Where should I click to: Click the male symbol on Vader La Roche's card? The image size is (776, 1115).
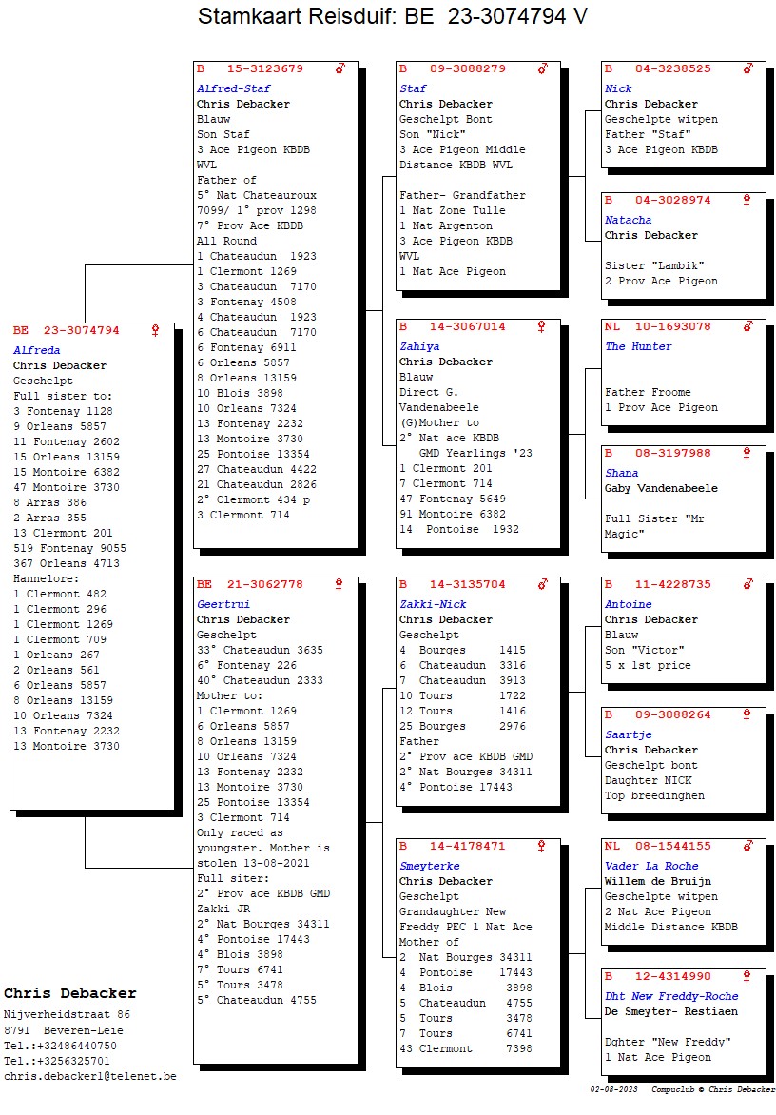click(748, 846)
